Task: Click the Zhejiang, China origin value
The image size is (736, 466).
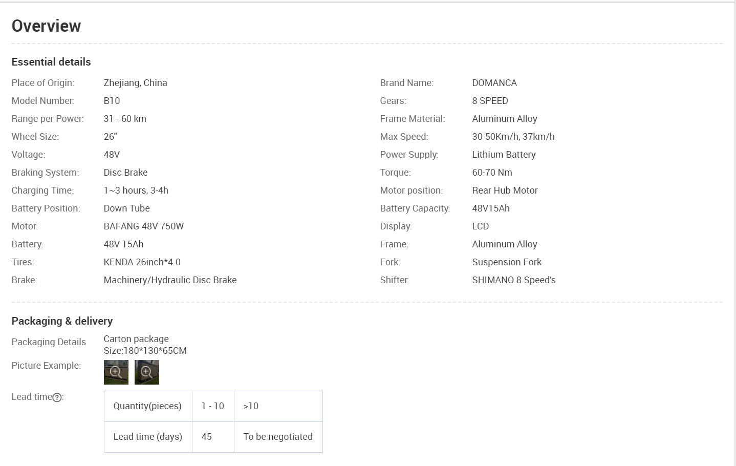Action: pyautogui.click(x=135, y=83)
